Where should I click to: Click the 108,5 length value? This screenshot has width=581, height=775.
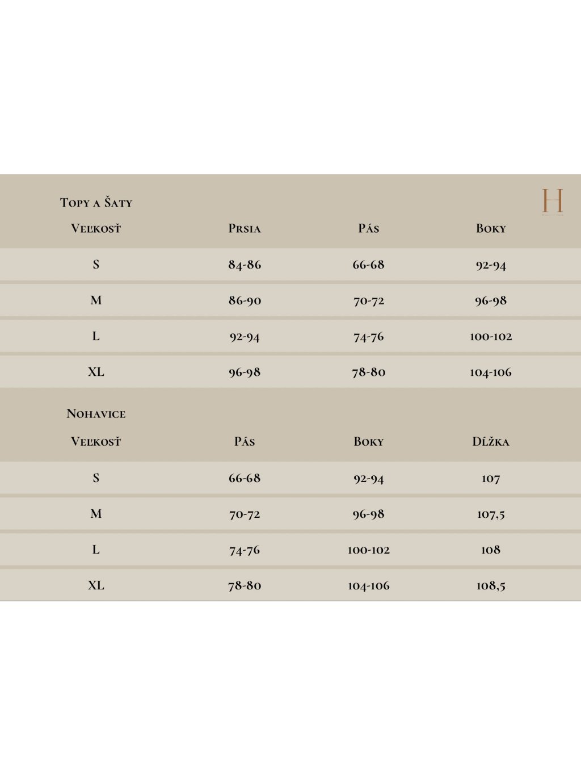491,585
